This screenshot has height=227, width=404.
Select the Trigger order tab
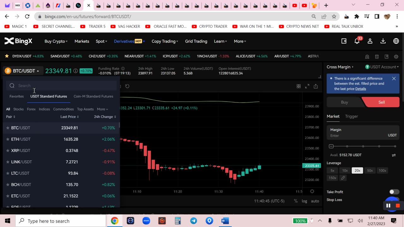coord(351,116)
